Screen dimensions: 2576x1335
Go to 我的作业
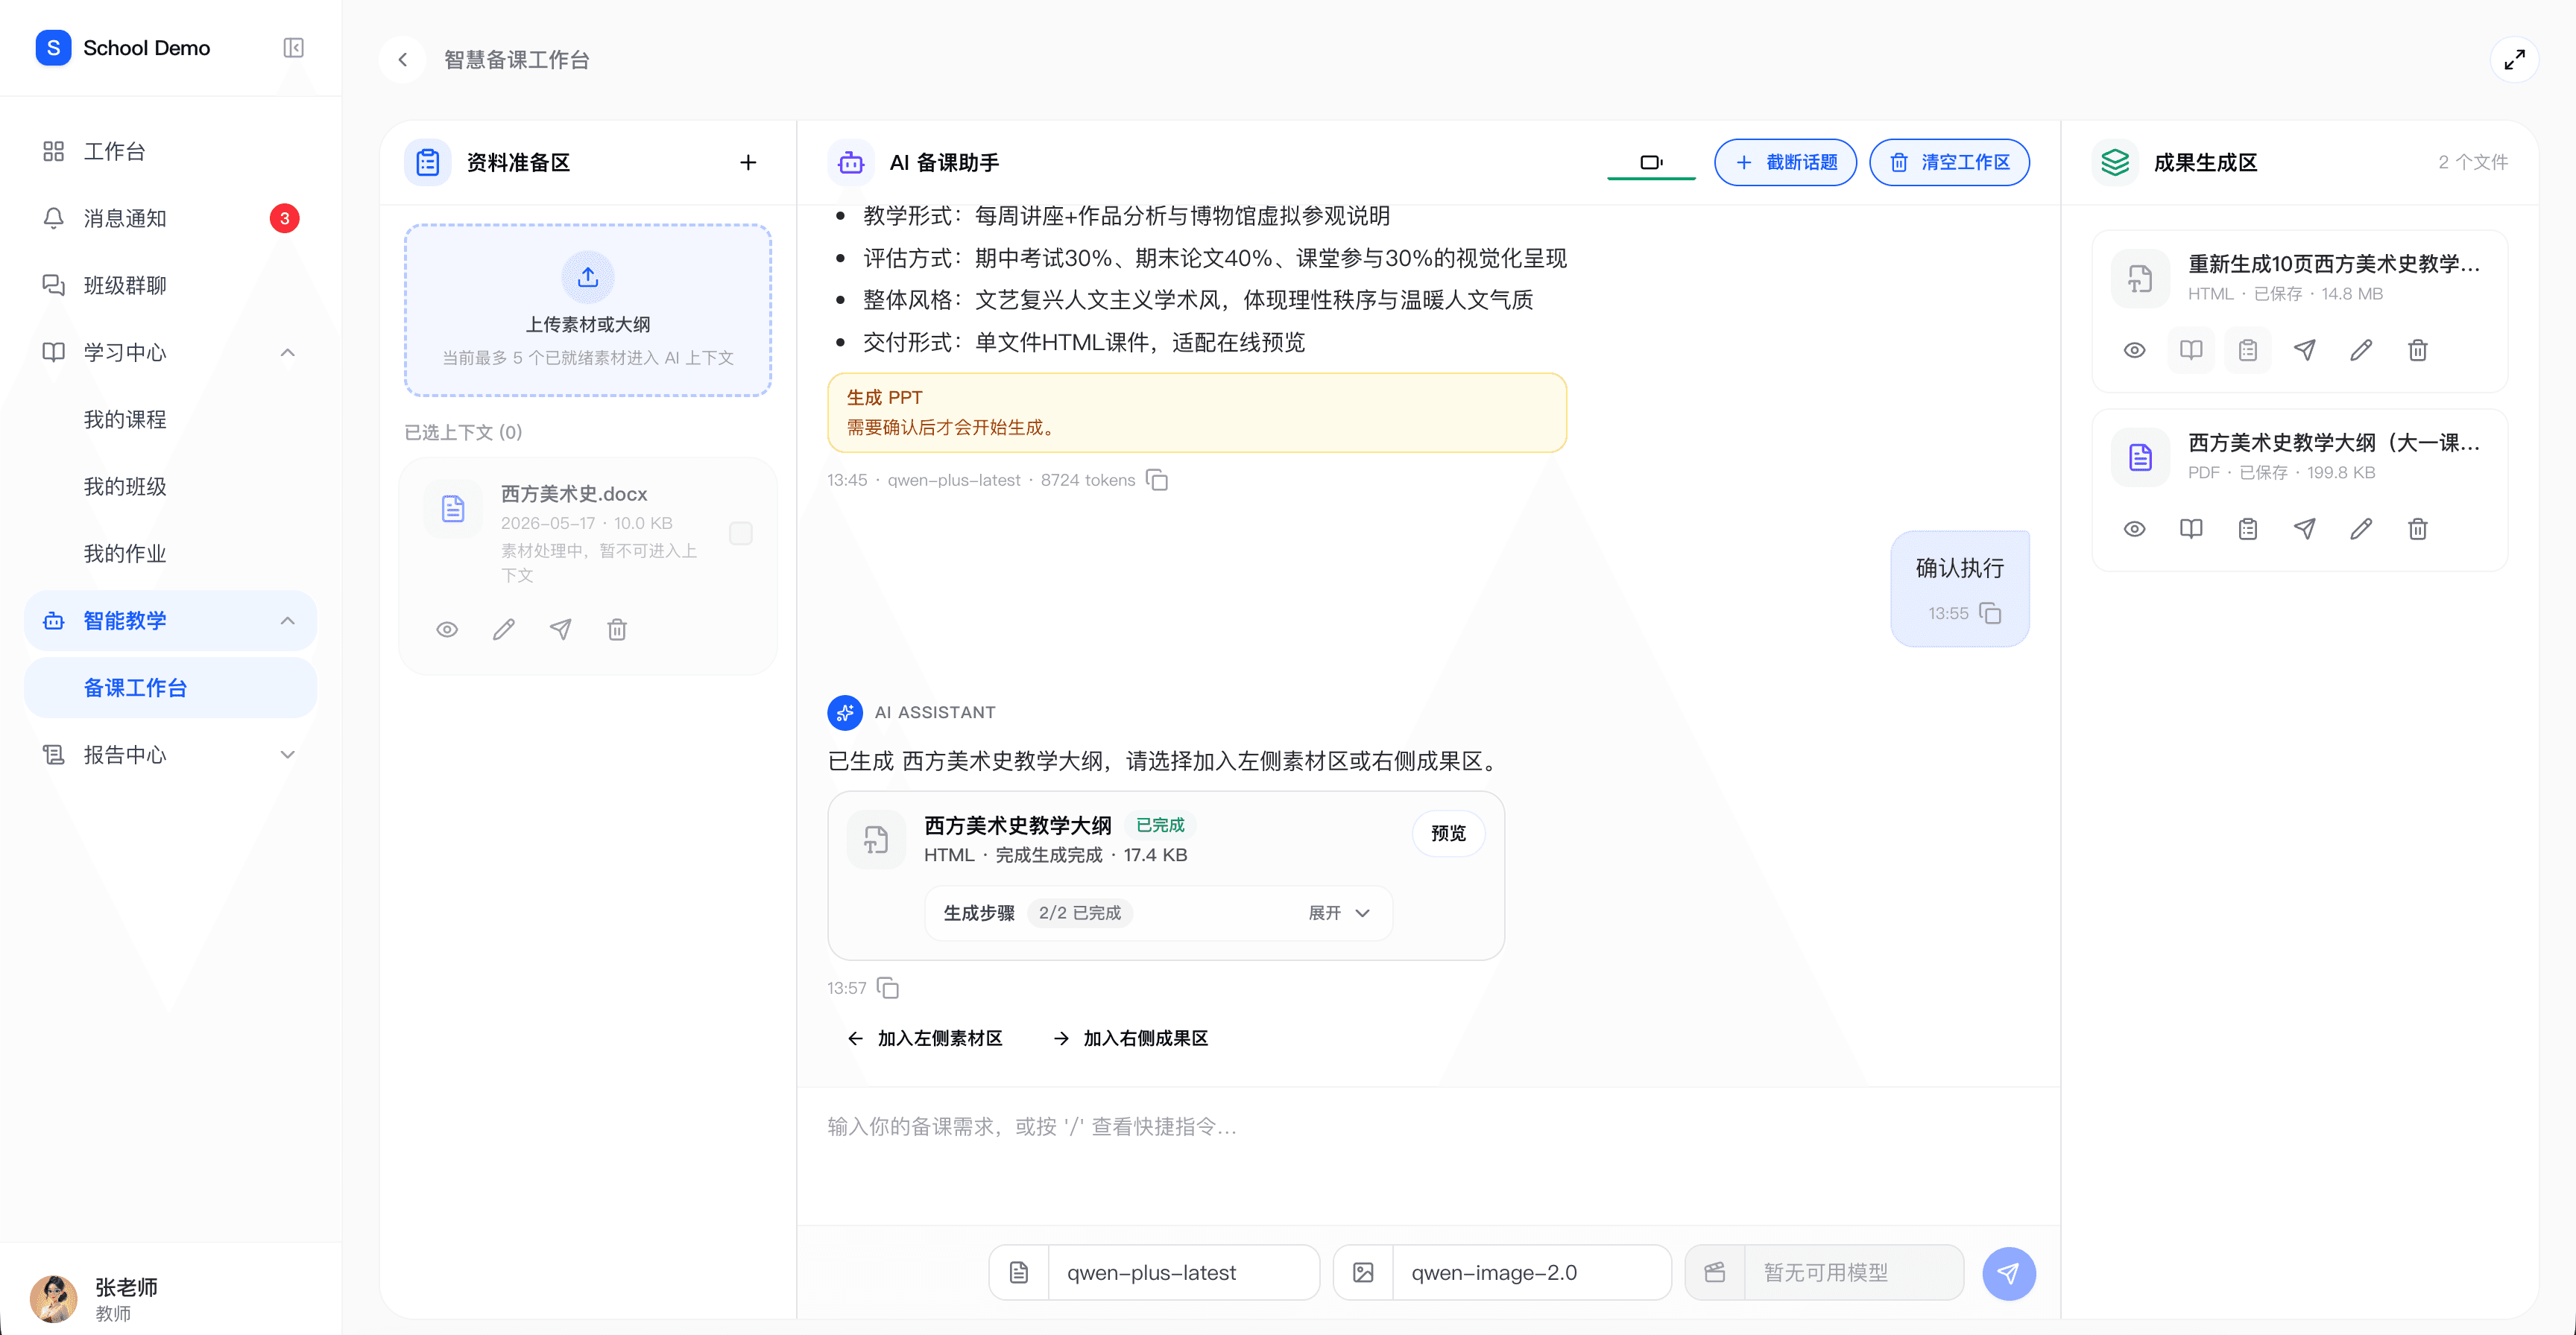tap(170, 554)
